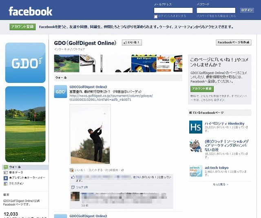Viewport: 261px width, 218px height.
Task: Click the thumbs up icon in likes row
Action: [73, 177]
